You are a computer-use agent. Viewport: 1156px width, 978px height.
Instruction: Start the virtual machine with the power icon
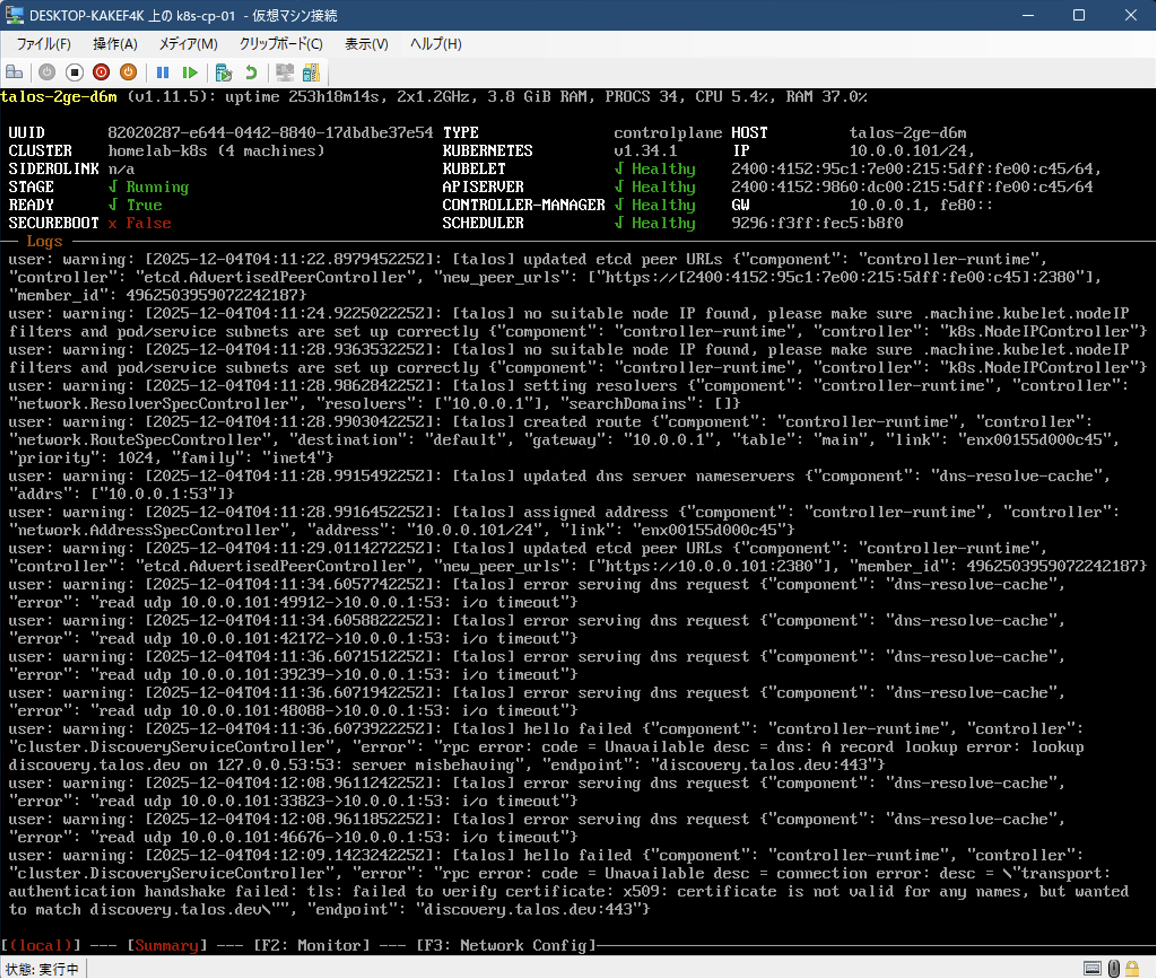[46, 72]
